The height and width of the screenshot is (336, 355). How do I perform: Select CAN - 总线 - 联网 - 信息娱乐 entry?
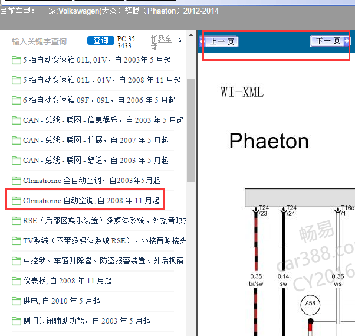[103, 120]
